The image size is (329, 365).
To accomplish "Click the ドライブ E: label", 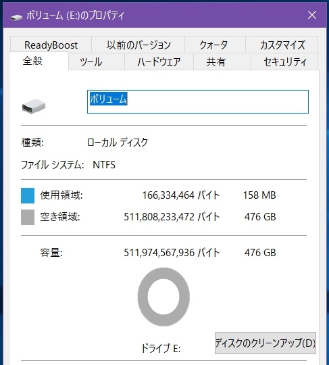I will 161,348.
